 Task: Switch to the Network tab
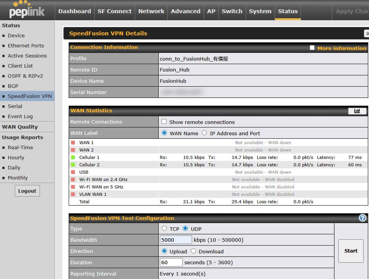[x=151, y=11]
